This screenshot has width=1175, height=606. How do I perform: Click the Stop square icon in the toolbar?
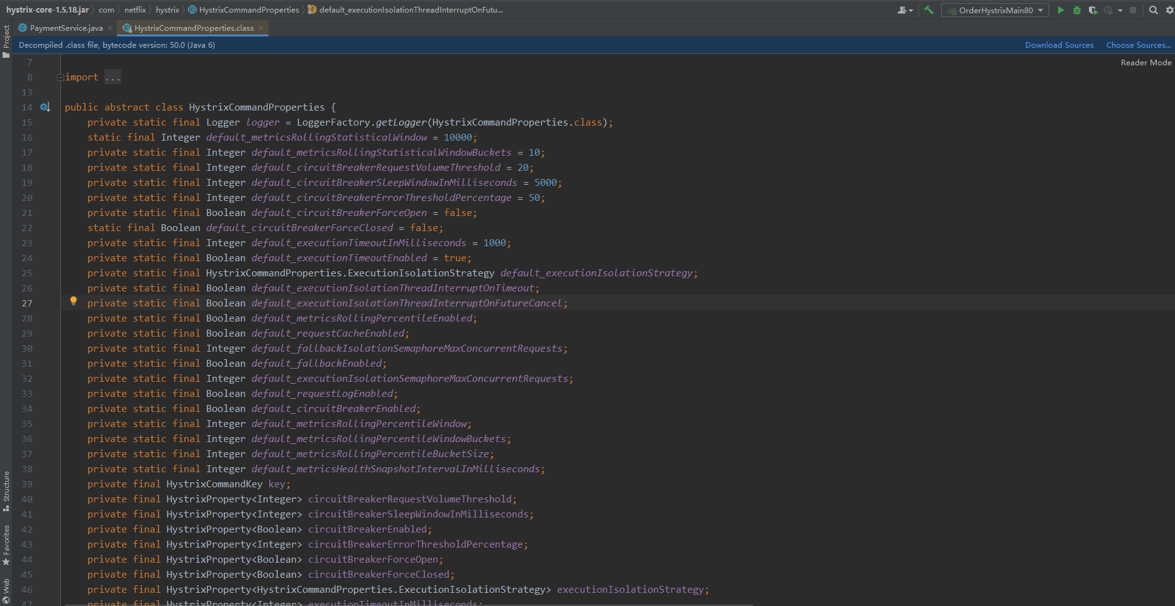[1133, 10]
